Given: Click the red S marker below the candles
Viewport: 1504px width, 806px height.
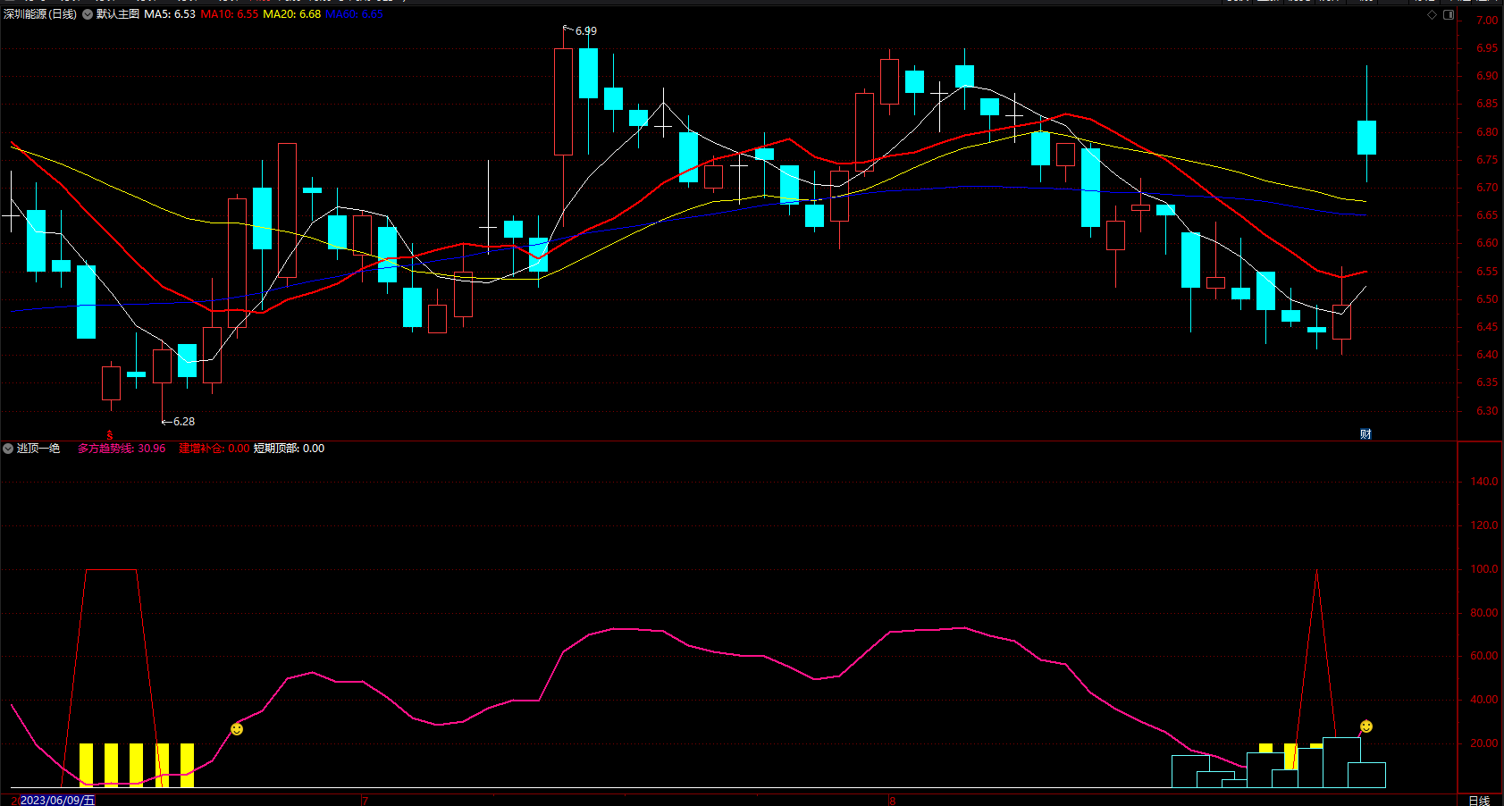Looking at the screenshot, I should (110, 435).
